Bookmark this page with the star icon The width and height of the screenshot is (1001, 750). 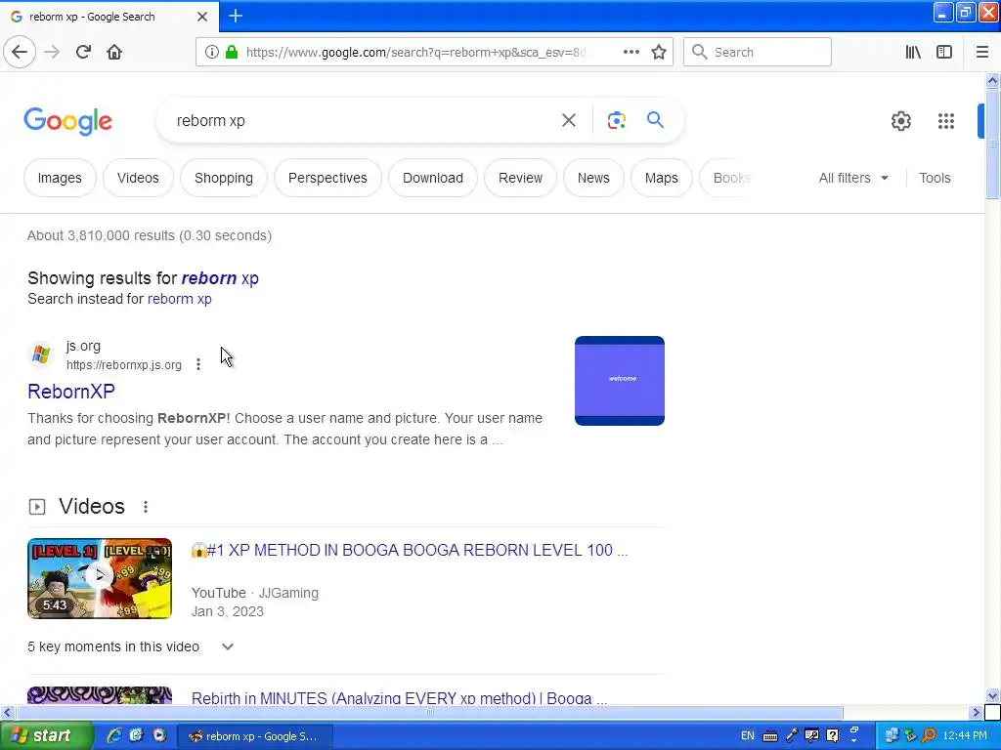tap(659, 52)
